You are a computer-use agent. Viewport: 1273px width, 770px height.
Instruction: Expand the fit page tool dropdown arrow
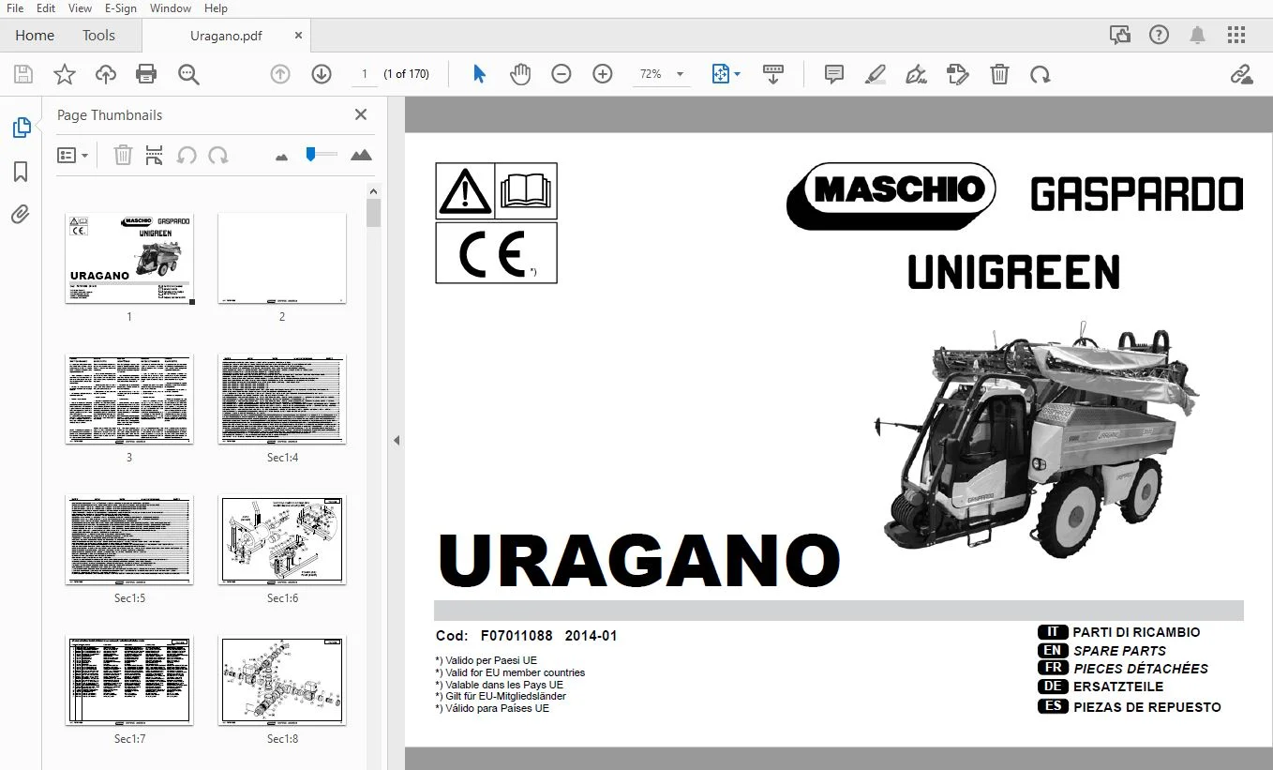[x=738, y=74]
